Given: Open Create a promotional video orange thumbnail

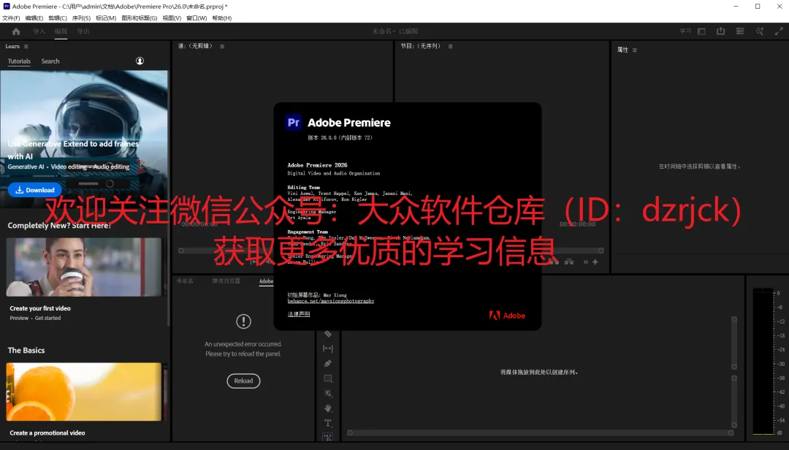Looking at the screenshot, I should 83,392.
